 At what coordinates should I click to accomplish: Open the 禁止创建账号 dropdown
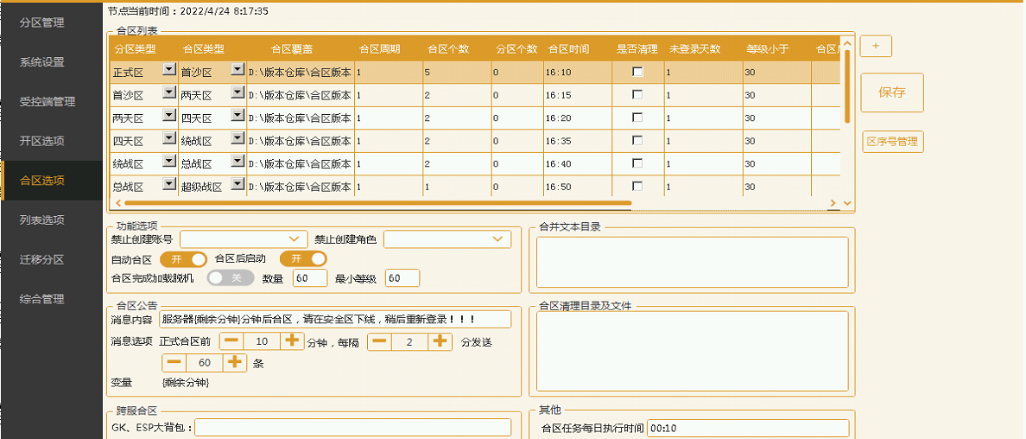(244, 239)
